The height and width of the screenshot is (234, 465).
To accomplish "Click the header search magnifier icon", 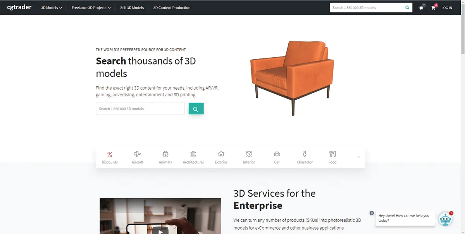I will (x=407, y=7).
